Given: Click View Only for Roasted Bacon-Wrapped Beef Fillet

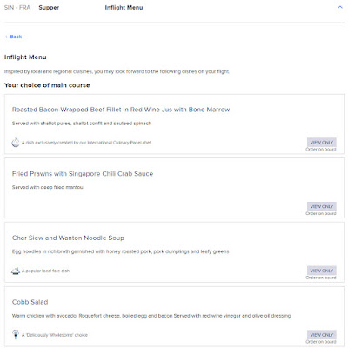Looking at the screenshot, I should (322, 143).
